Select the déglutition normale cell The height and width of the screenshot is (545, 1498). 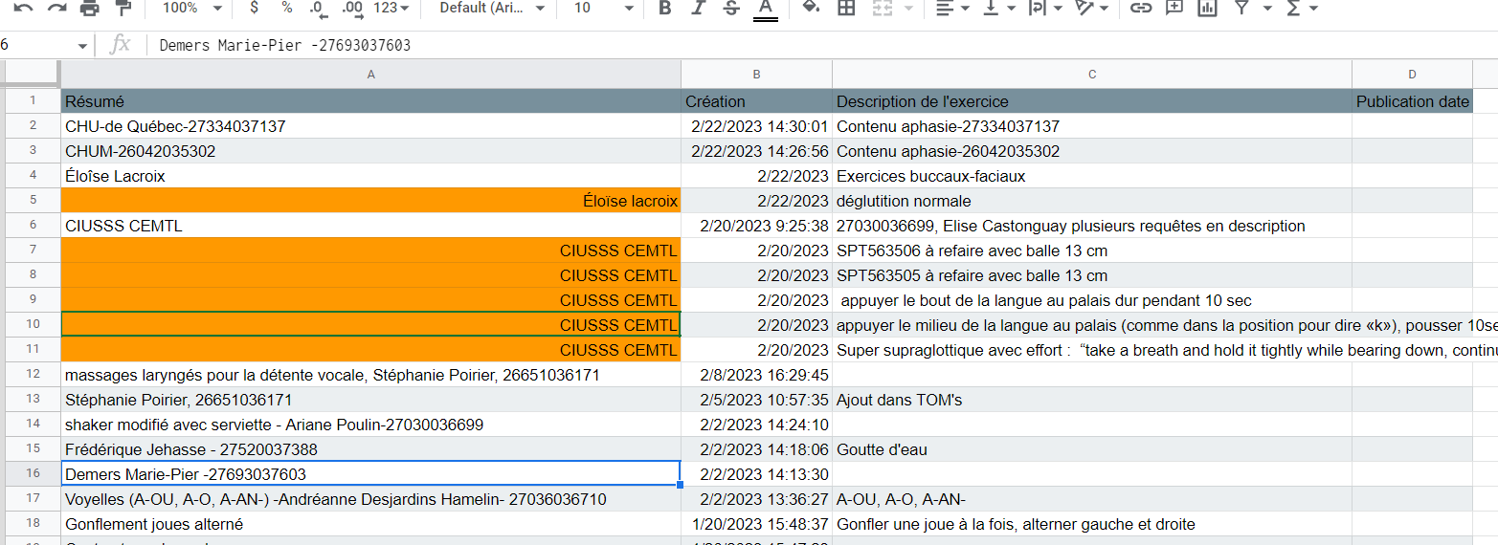point(1092,201)
